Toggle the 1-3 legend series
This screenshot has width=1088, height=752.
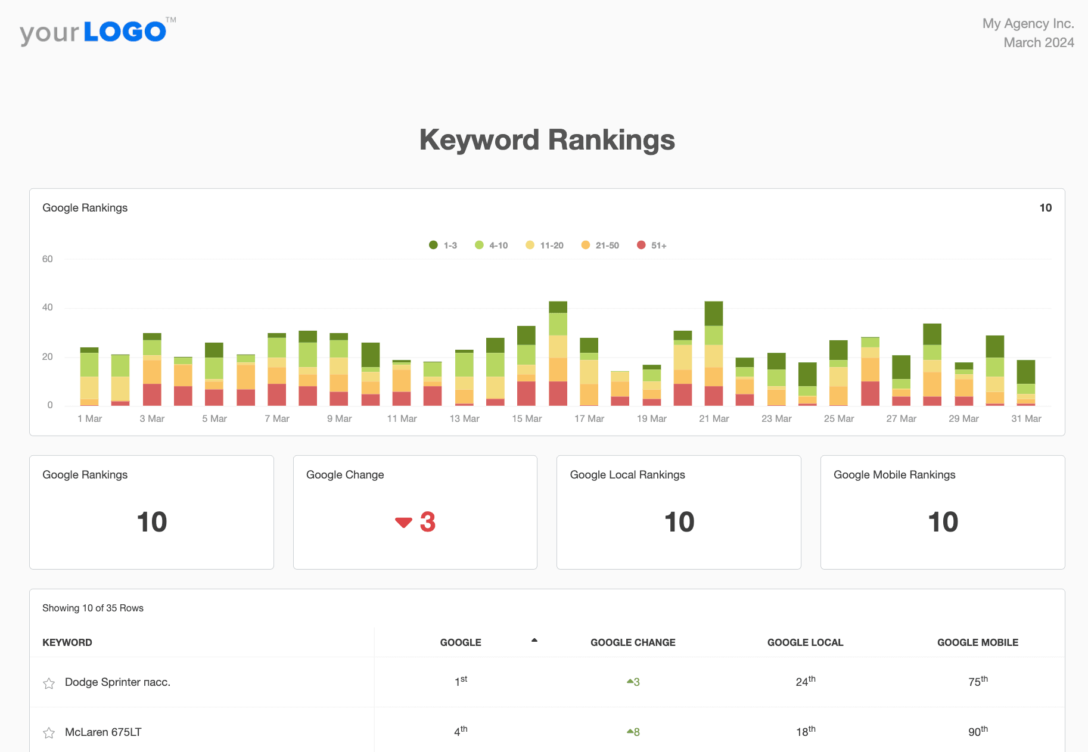point(443,246)
